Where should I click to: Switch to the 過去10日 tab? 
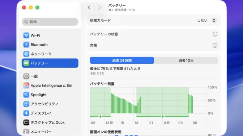[186, 60]
